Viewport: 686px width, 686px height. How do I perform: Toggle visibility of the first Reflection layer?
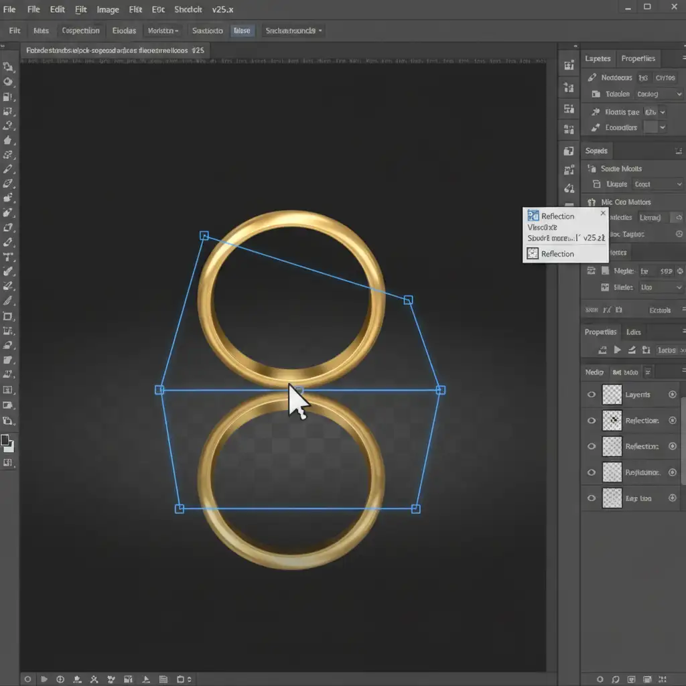591,421
